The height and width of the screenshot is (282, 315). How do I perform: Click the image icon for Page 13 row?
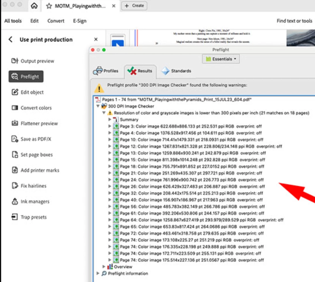point(116,153)
